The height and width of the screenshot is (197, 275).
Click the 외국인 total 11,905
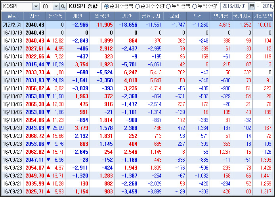point(105,25)
